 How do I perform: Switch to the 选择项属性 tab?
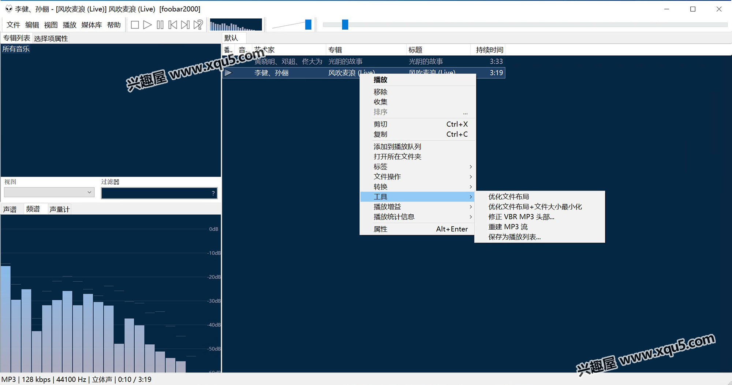[x=51, y=38]
